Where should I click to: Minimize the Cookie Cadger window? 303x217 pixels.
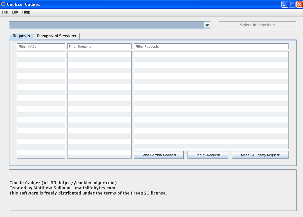tap(285, 5)
